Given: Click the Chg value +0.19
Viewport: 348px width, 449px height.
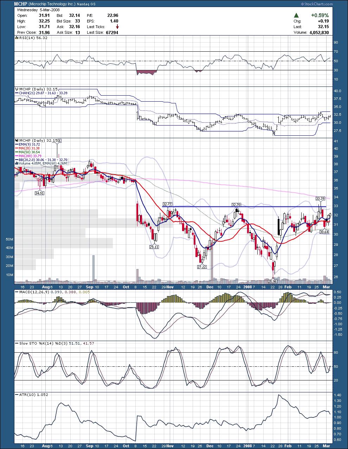Looking at the screenshot, I should tap(324, 21).
